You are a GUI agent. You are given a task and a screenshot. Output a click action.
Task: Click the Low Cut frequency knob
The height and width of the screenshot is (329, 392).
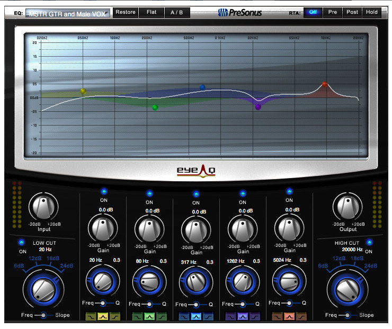click(x=43, y=290)
